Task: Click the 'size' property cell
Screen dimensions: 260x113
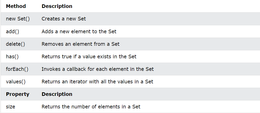Action: (10, 107)
